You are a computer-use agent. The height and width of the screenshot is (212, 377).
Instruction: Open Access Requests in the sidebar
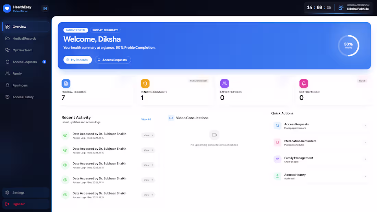pyautogui.click(x=26, y=62)
